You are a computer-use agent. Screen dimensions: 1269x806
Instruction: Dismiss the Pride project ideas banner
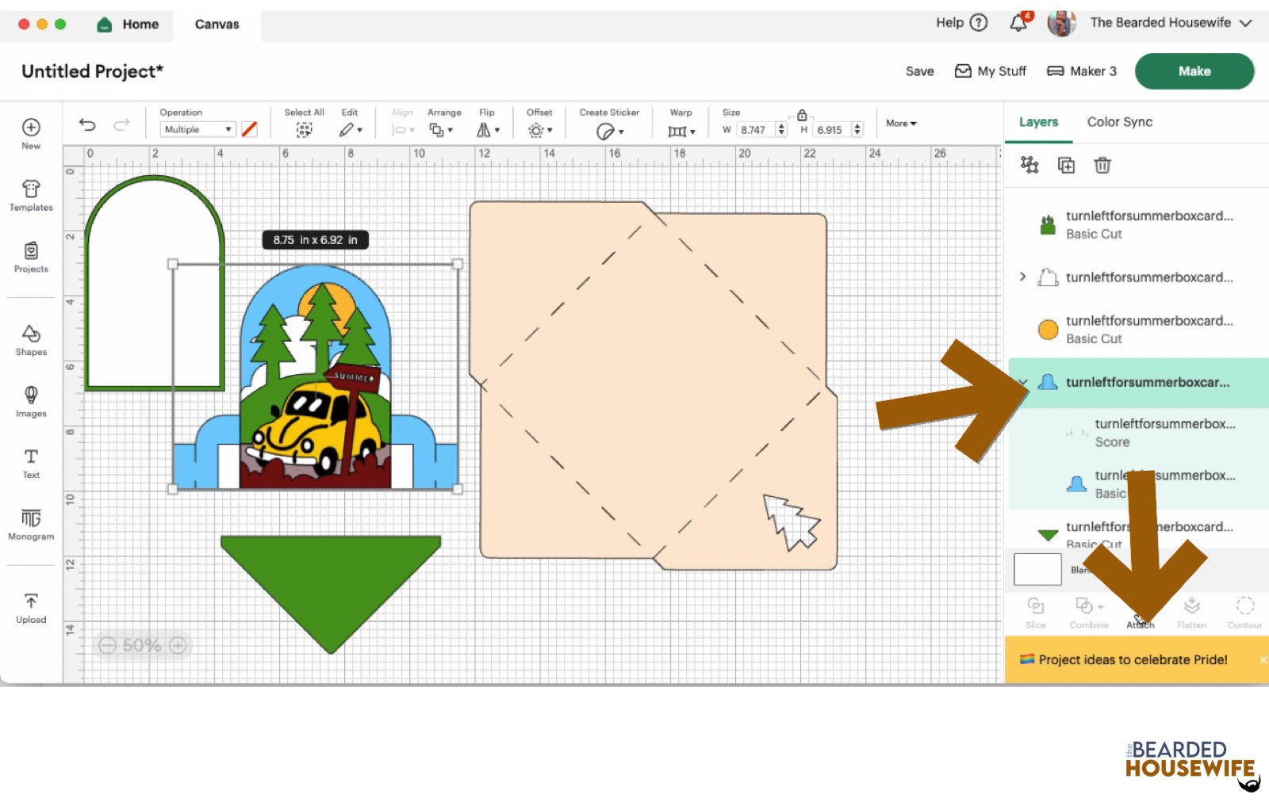[x=1263, y=659]
